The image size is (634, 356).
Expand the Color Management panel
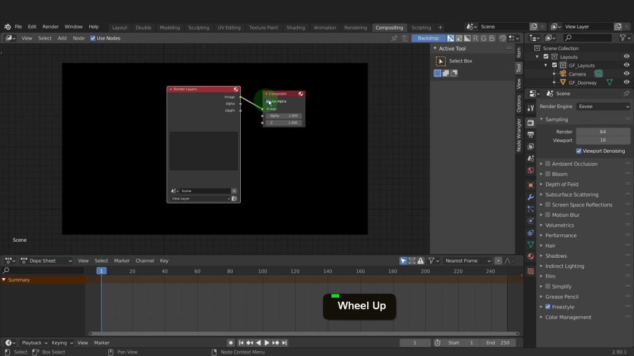point(568,317)
